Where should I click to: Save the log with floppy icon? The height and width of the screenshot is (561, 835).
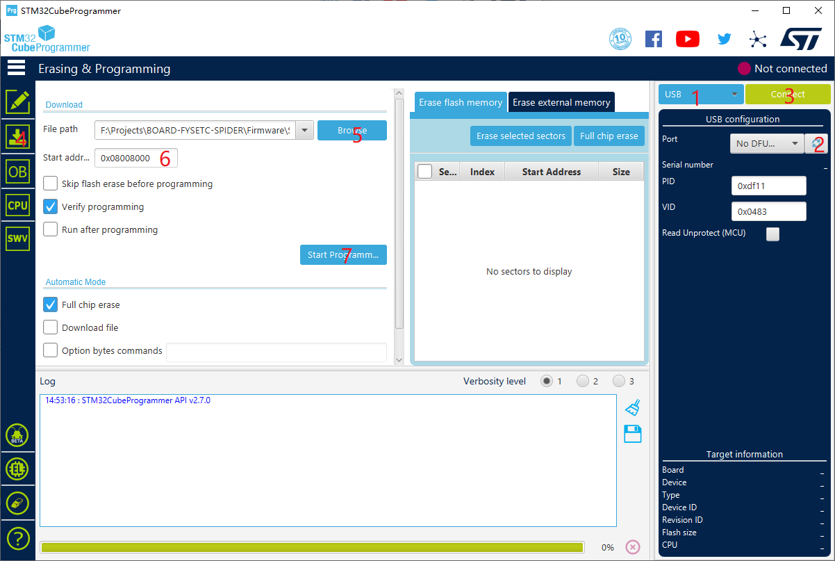coord(632,434)
